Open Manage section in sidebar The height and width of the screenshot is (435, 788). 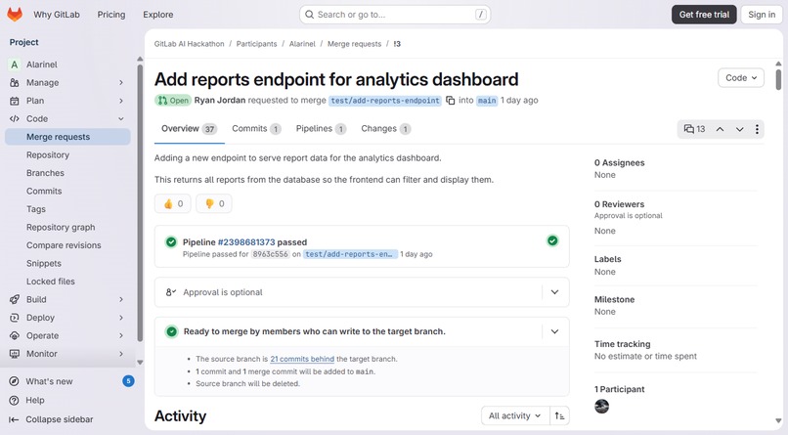tap(67, 82)
